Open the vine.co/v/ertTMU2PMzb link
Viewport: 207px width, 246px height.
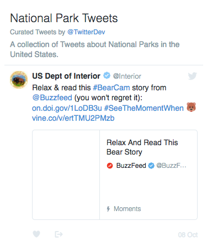[73, 118]
